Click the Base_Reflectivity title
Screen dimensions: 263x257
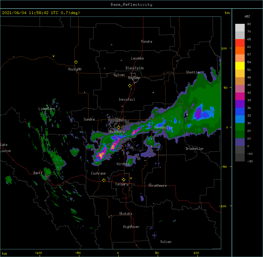point(131,5)
